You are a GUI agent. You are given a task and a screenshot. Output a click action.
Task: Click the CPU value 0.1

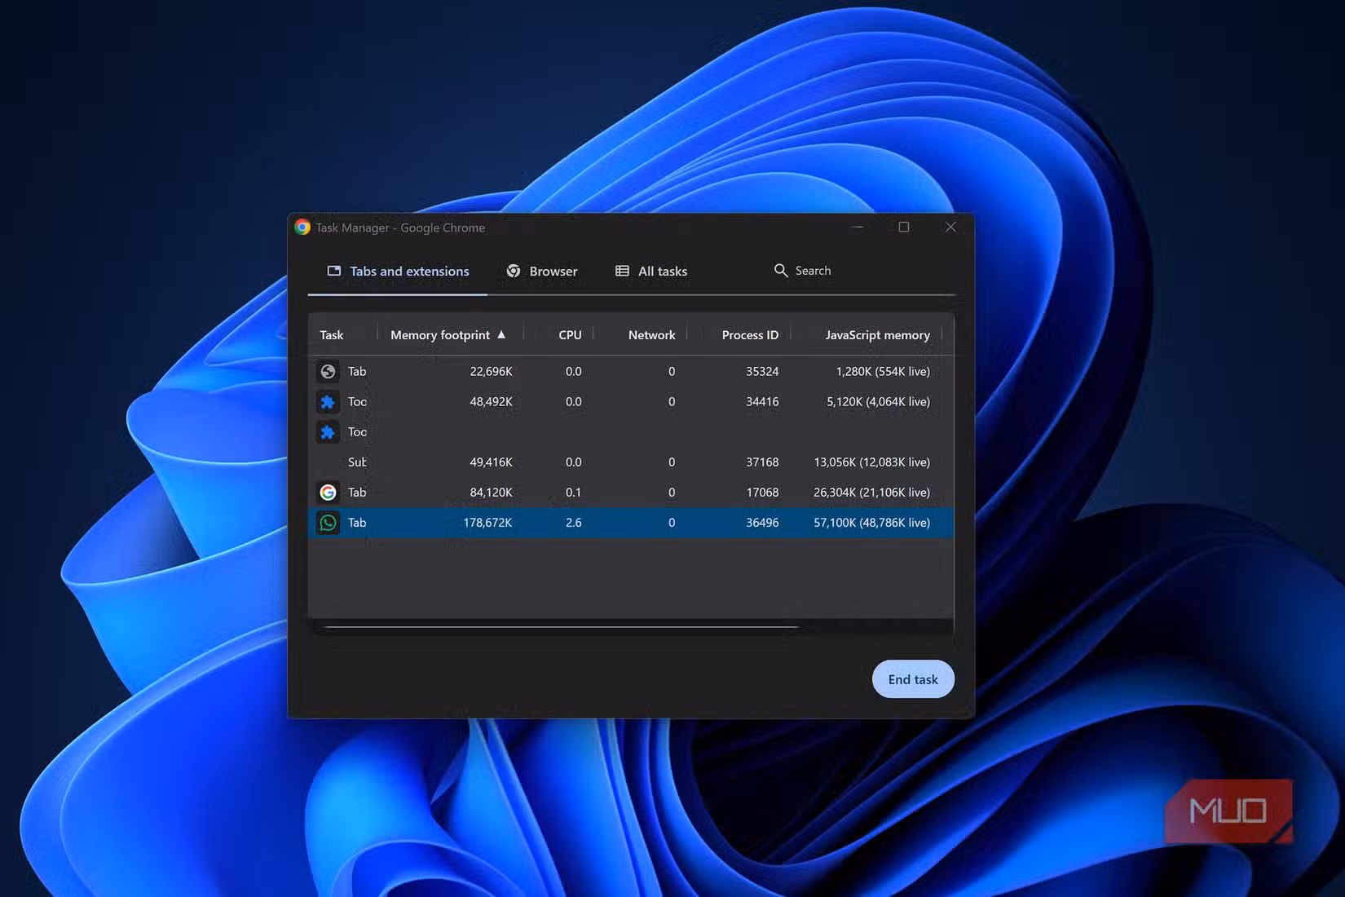click(574, 492)
